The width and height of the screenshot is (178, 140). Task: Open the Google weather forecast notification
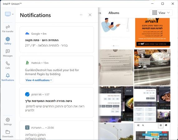57,40
